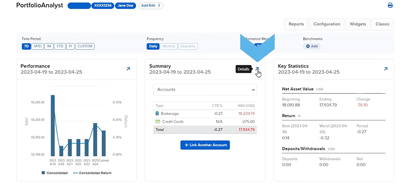Expand the Accounts dropdown
Viewport: 414px width, 186px height.
click(x=205, y=89)
